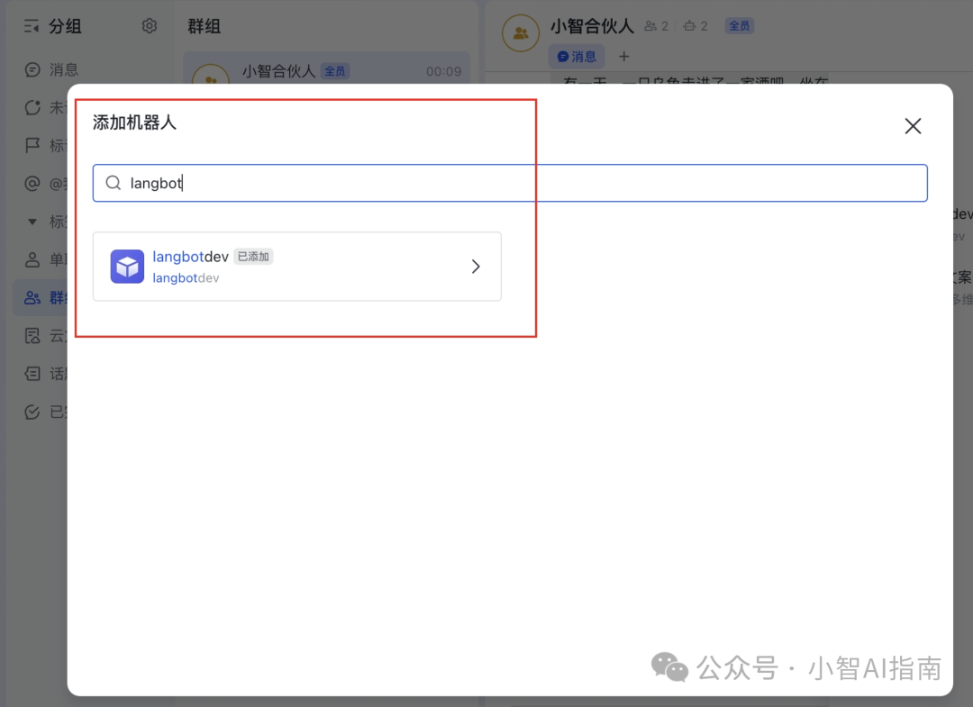Image resolution: width=973 pixels, height=707 pixels.
Task: Select the 单聊 person icon in sidebar
Action: click(32, 259)
